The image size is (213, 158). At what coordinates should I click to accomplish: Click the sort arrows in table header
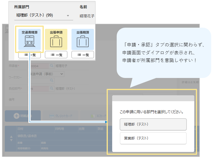(x=12, y=138)
